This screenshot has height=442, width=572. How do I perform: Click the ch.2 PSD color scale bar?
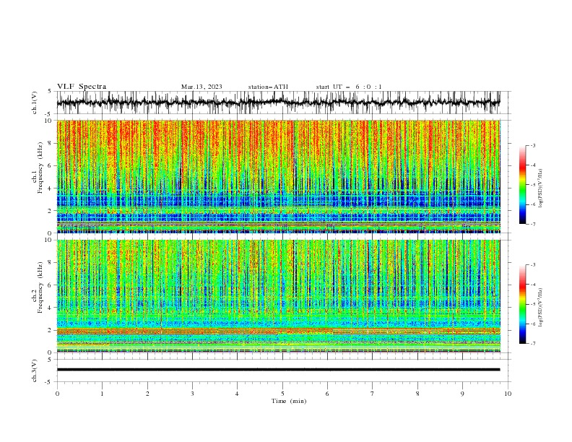click(522, 304)
